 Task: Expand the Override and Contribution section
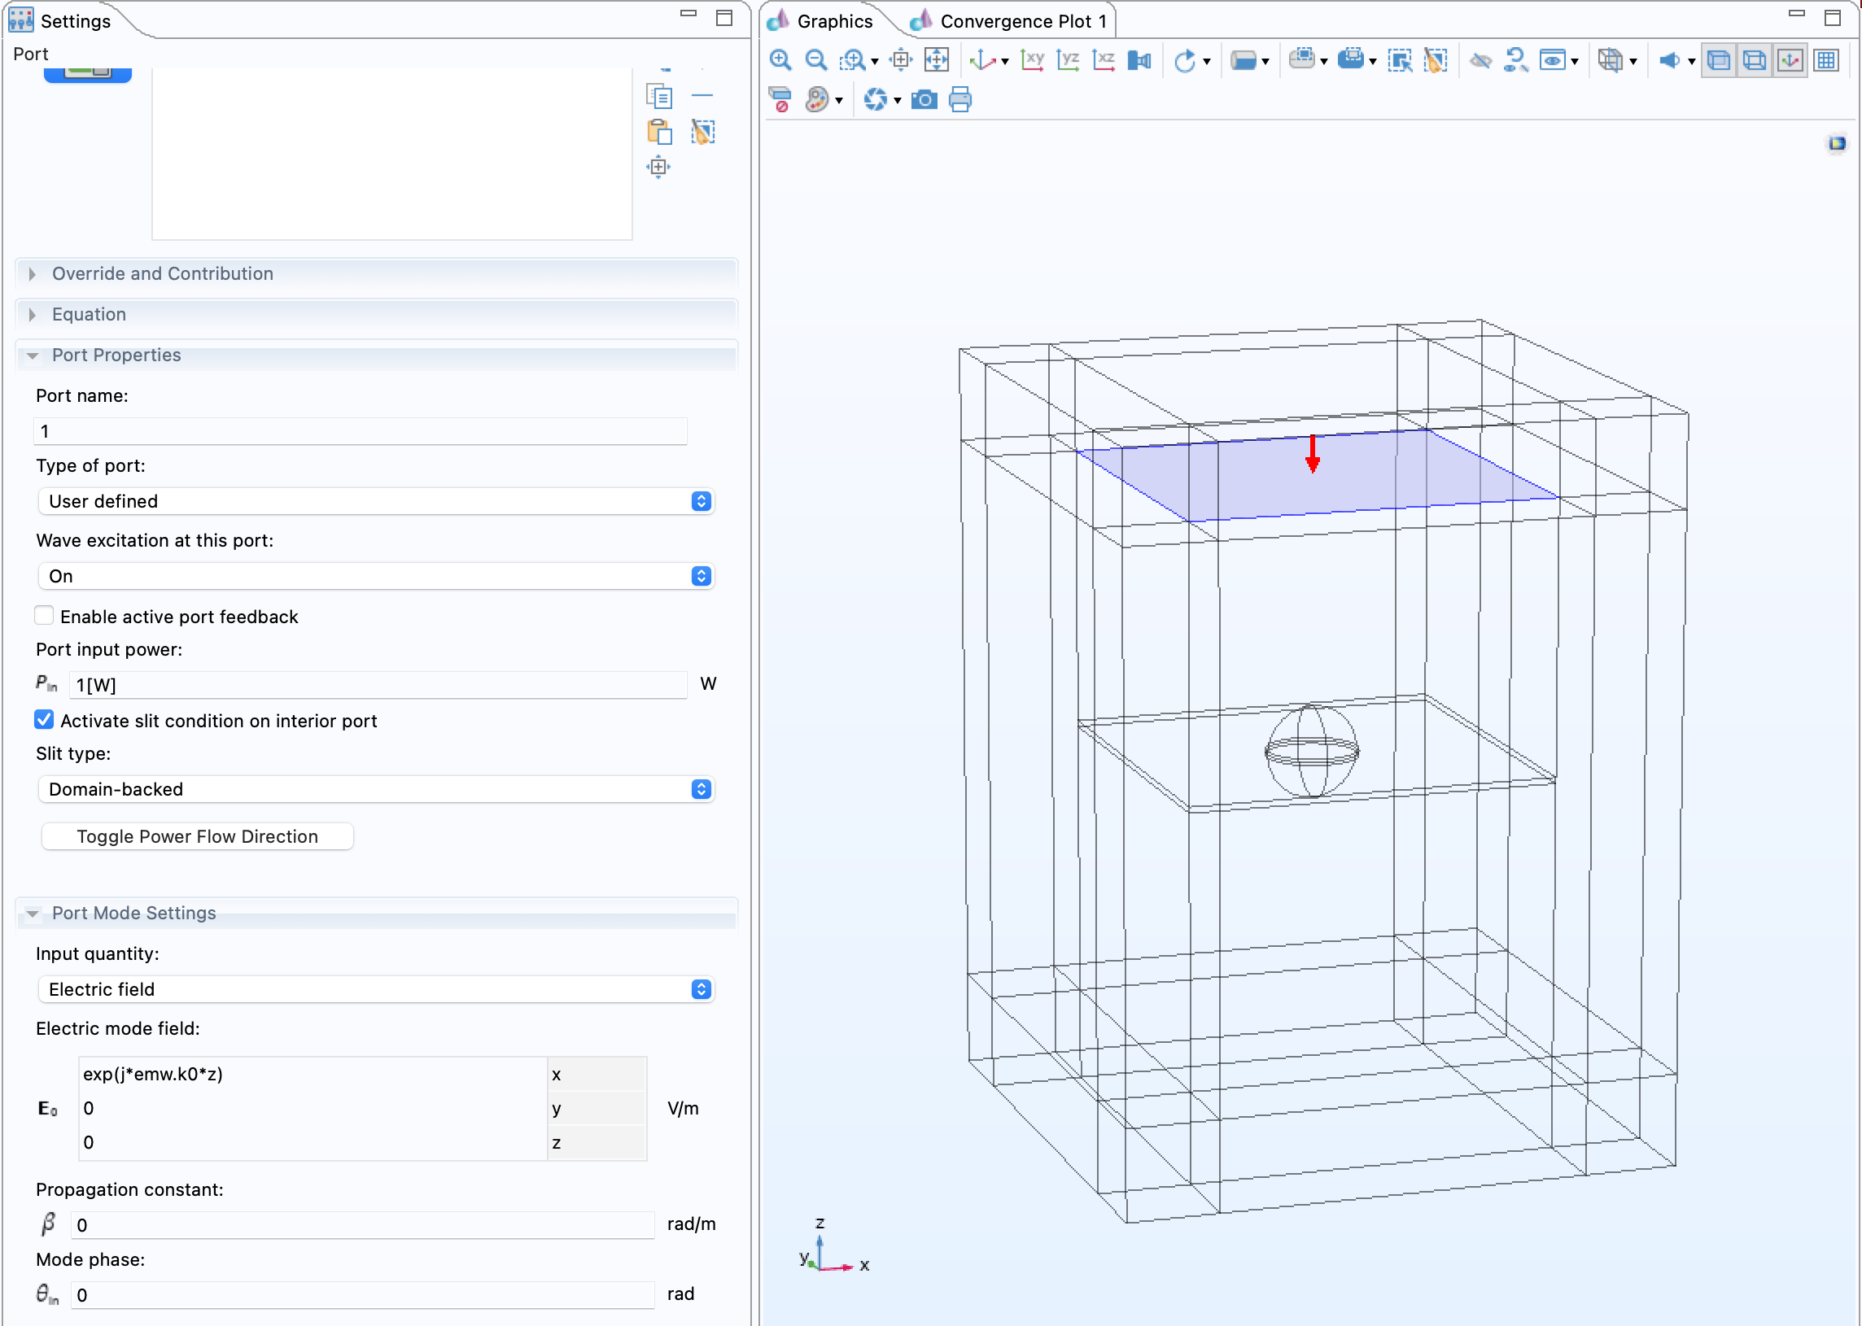163,273
